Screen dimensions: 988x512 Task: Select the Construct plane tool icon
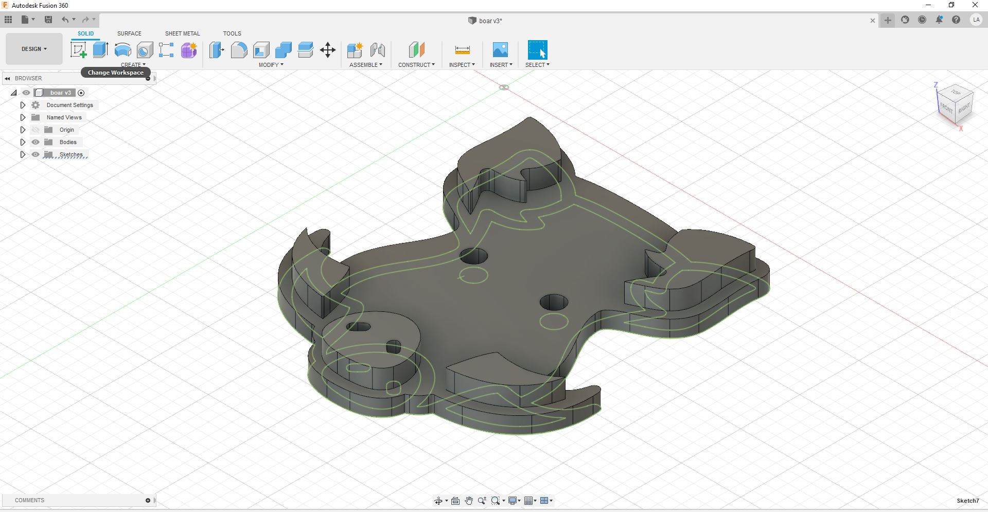[x=416, y=50]
